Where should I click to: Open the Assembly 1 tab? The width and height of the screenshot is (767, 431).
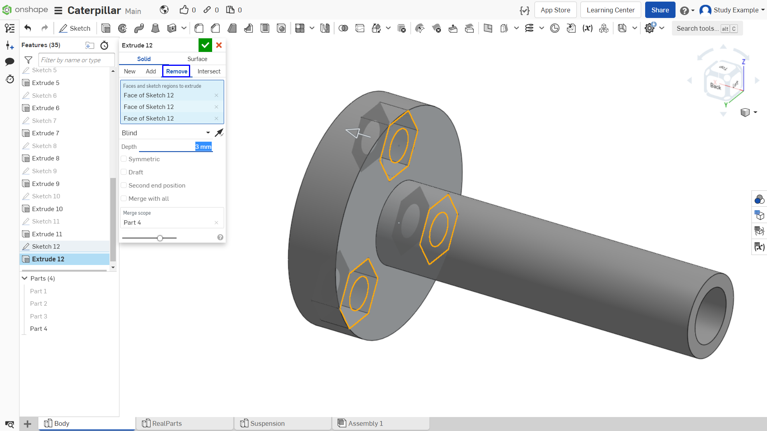[x=381, y=423]
